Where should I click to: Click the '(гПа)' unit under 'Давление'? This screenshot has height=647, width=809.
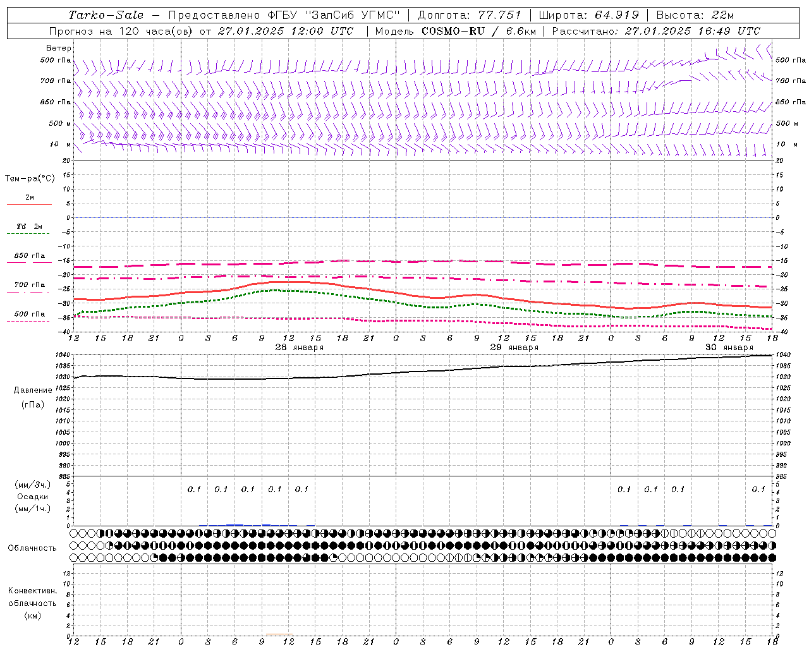tap(33, 405)
